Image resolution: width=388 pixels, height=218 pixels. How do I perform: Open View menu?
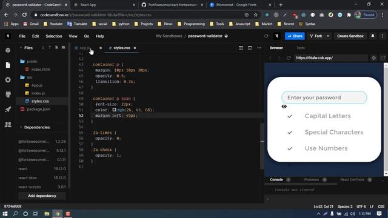(x=73, y=36)
